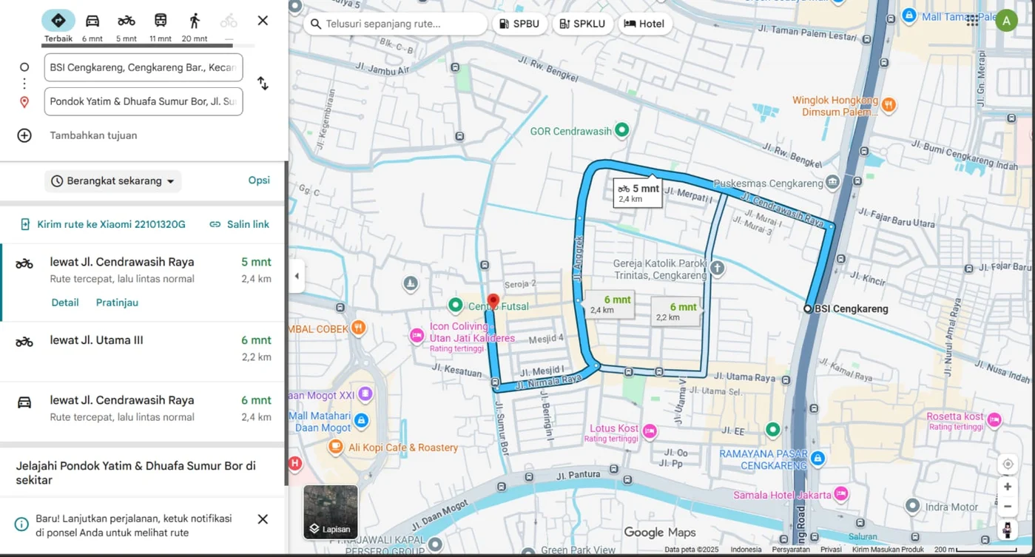The width and height of the screenshot is (1035, 557).
Task: Zoom in on the map
Action: pos(1008,487)
